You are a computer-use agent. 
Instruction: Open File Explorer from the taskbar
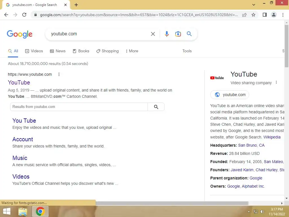(x=23, y=211)
